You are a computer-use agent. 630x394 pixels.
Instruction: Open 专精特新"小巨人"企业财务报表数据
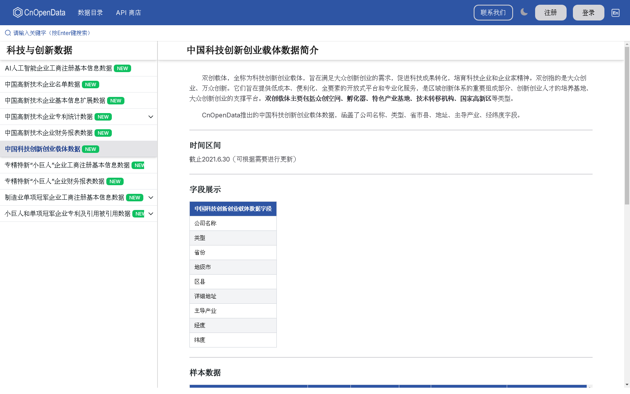pos(55,181)
